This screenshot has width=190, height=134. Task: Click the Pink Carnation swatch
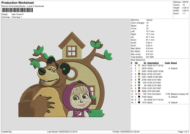[x=139, y=94]
